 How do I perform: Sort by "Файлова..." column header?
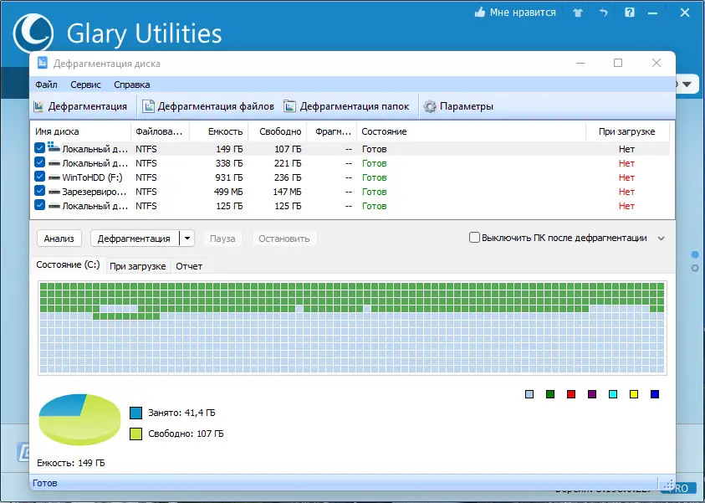pos(160,132)
